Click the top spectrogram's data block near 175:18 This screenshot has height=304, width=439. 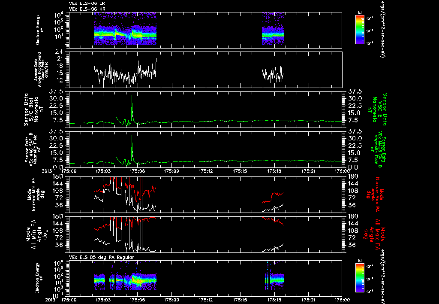[x=273, y=29]
